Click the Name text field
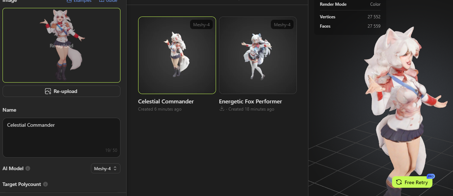This screenshot has height=196, width=453. 61,138
